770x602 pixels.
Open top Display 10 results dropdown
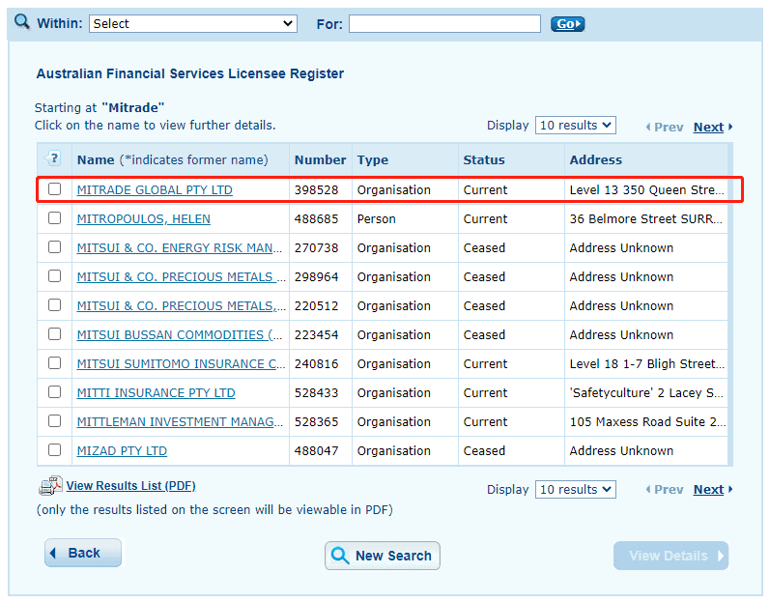tap(575, 126)
